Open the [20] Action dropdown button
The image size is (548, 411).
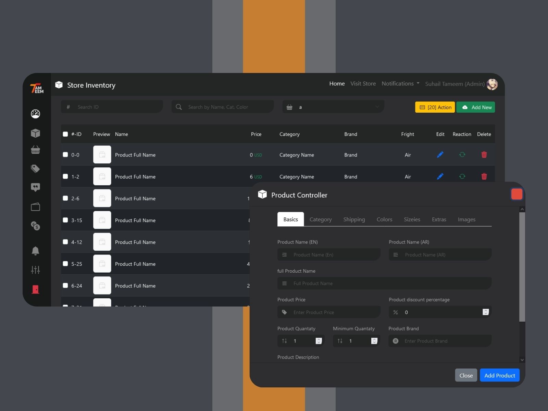tap(435, 107)
